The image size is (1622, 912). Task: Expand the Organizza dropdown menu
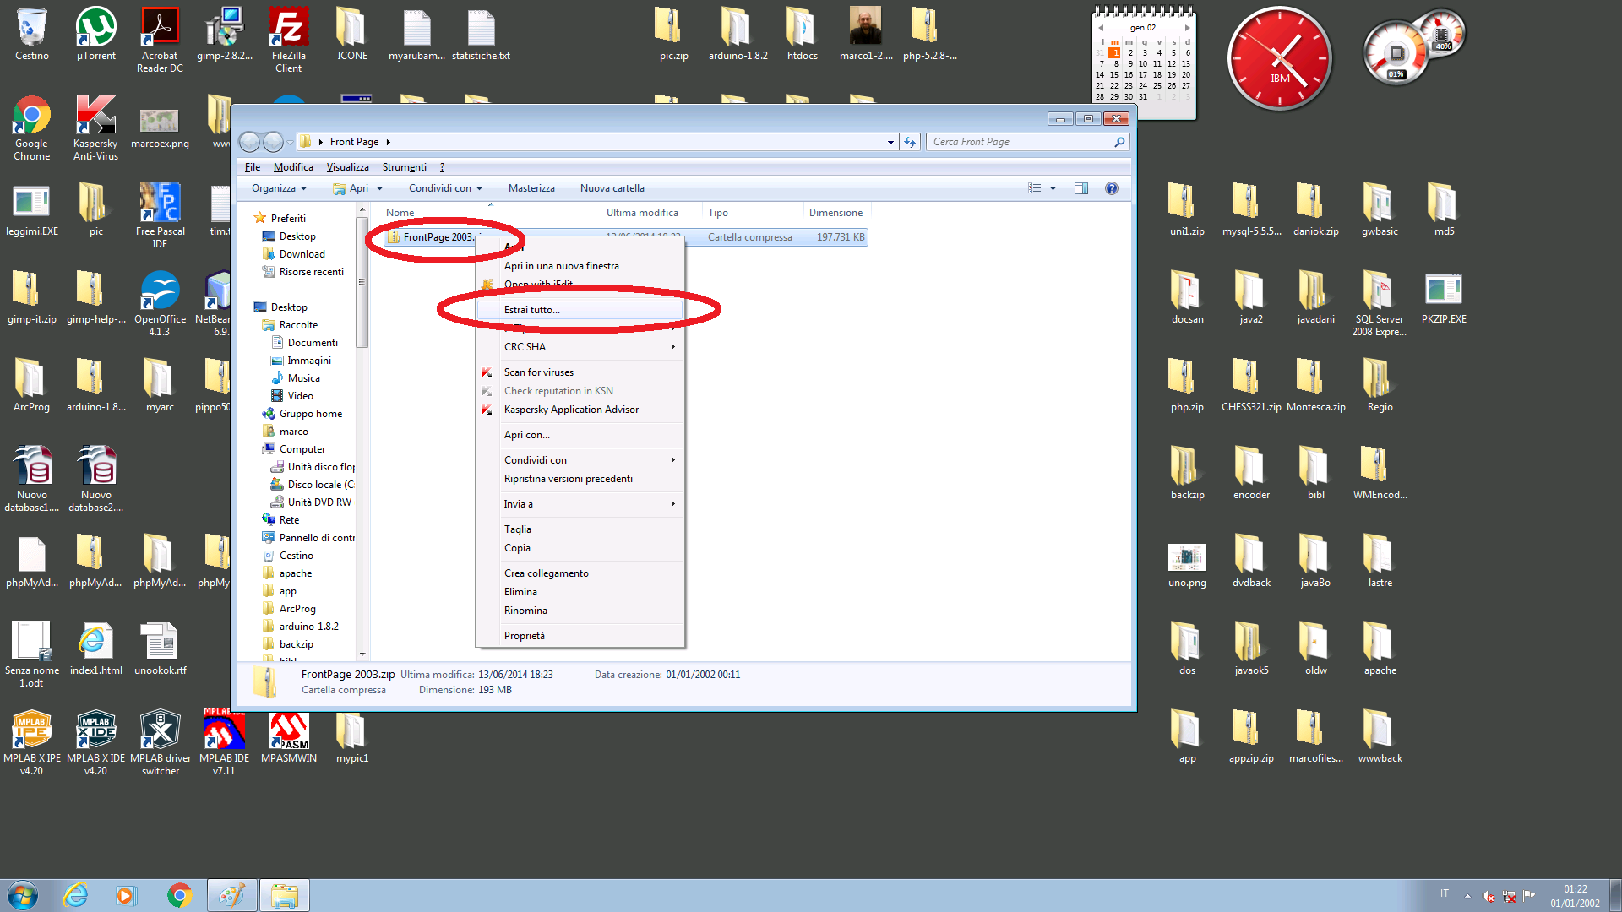(279, 188)
